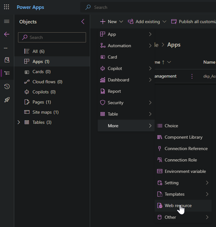
Task: Choose Card from the New menu
Action: pyautogui.click(x=126, y=57)
